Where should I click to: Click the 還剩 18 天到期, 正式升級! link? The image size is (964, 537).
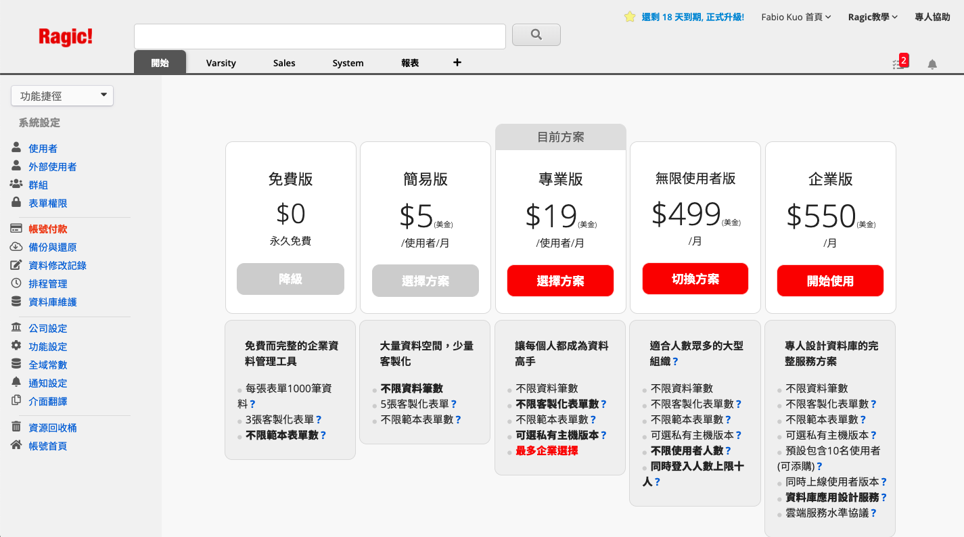click(x=693, y=17)
